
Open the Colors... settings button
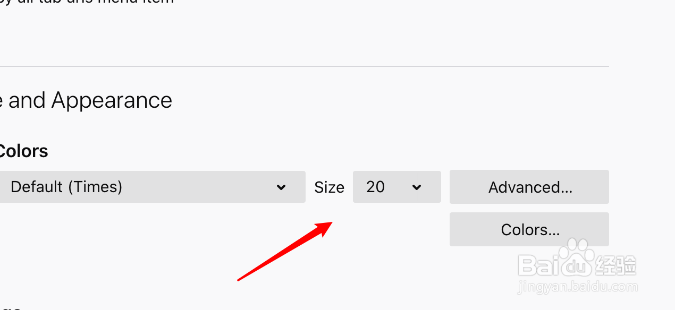[x=529, y=229]
